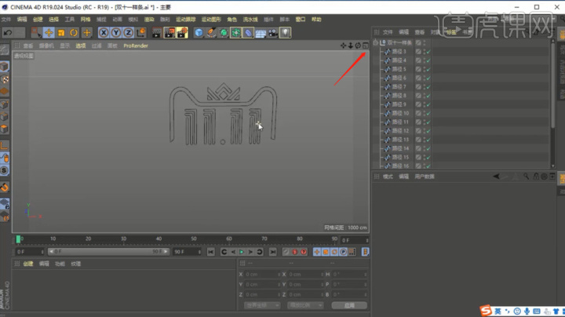Screen dimensions: 565x317
Task: Toggle Z axis lock
Action: 128,33
